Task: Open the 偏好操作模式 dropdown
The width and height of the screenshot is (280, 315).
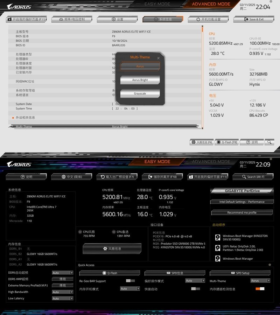Action: (195, 281)
